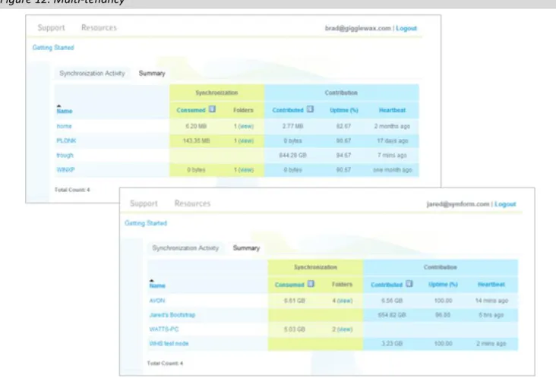Click the folders (view) link in WINXP row

click(246, 170)
